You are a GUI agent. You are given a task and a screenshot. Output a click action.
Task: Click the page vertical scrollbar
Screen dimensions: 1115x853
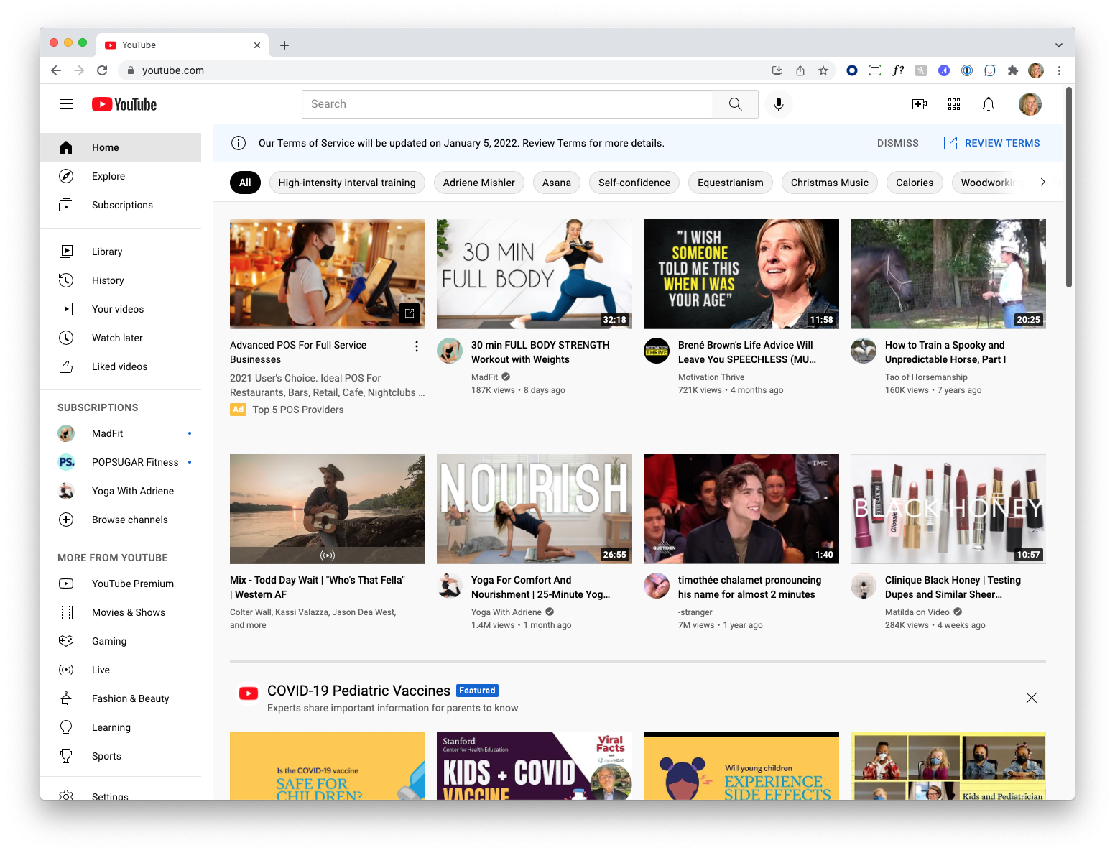pyautogui.click(x=1070, y=187)
